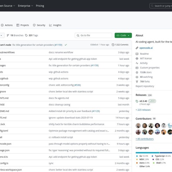Open the Astro 0.9% language link

(x=143, y=163)
